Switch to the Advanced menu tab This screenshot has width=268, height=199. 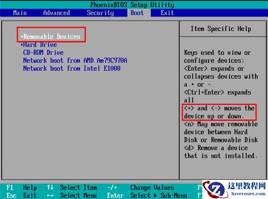coord(57,13)
